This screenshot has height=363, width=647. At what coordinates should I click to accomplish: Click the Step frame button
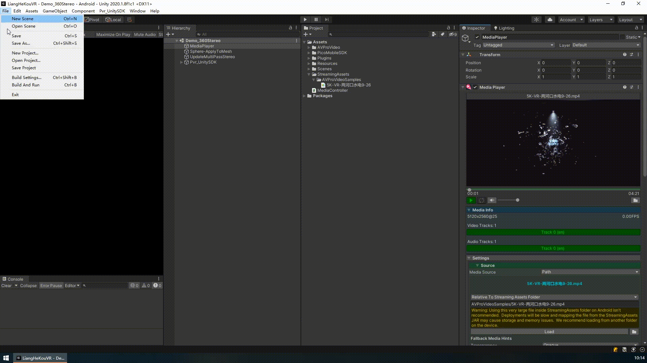[327, 19]
